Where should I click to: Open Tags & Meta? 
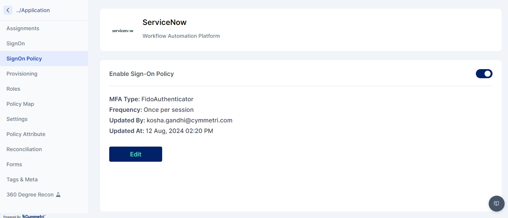point(22,179)
